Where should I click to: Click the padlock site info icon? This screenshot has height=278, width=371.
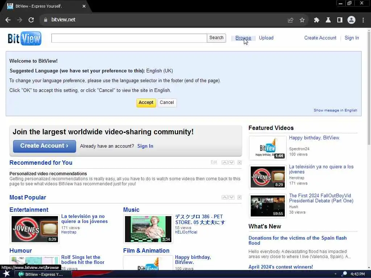tap(46, 20)
